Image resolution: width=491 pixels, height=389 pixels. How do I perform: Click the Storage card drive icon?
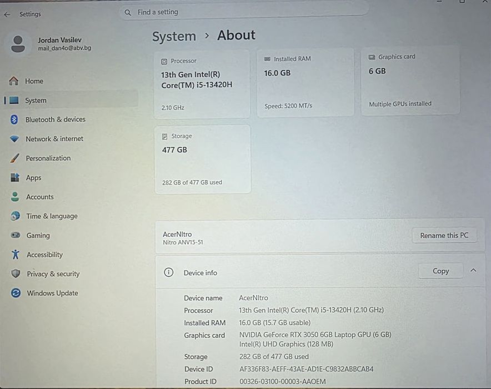click(x=165, y=137)
